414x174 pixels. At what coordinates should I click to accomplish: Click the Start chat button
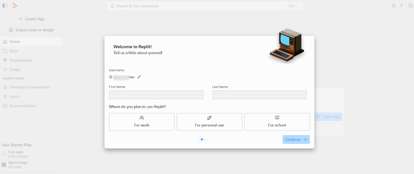coord(329,117)
